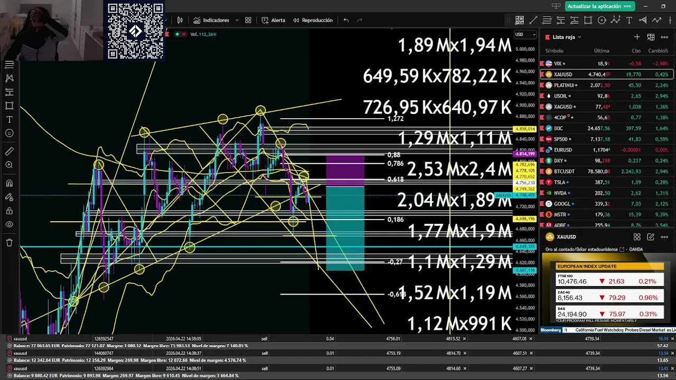676x380 pixels.
Task: Select XAUUSD row in the watchlist
Action: coord(606,74)
